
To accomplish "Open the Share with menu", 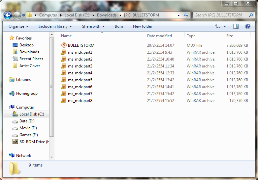I will coord(93,26).
